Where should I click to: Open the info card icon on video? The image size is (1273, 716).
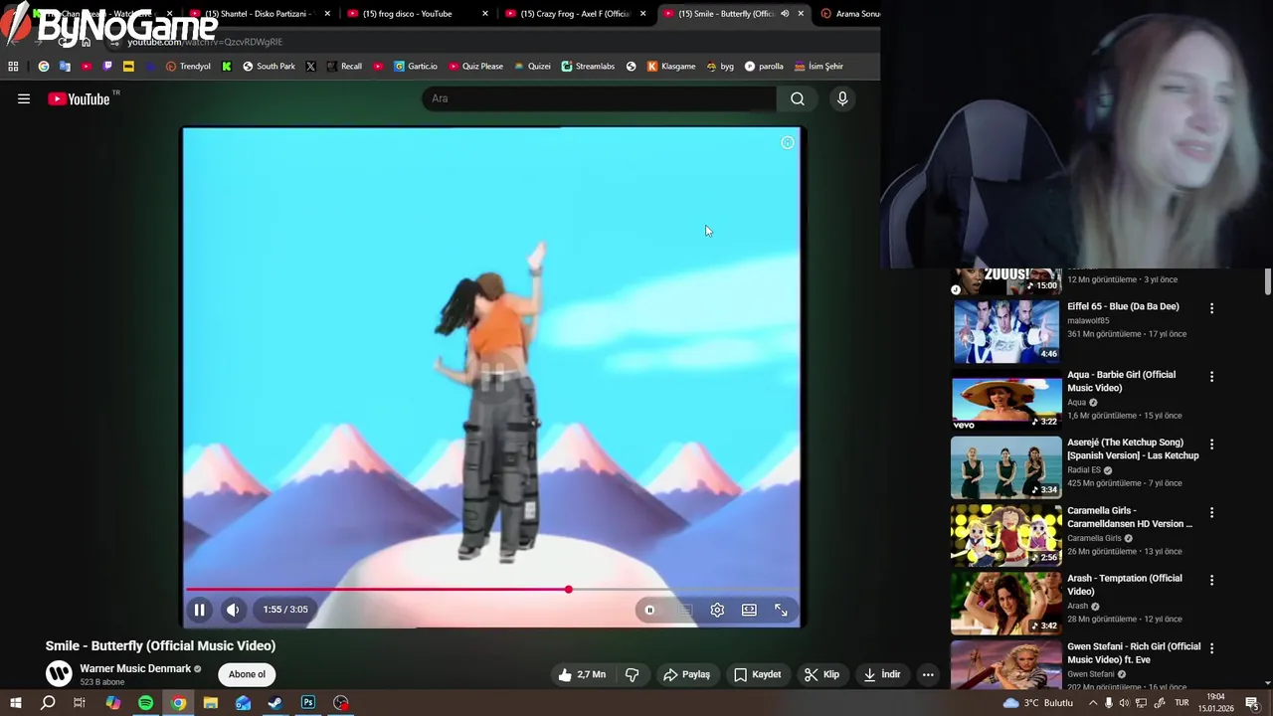coord(787,143)
